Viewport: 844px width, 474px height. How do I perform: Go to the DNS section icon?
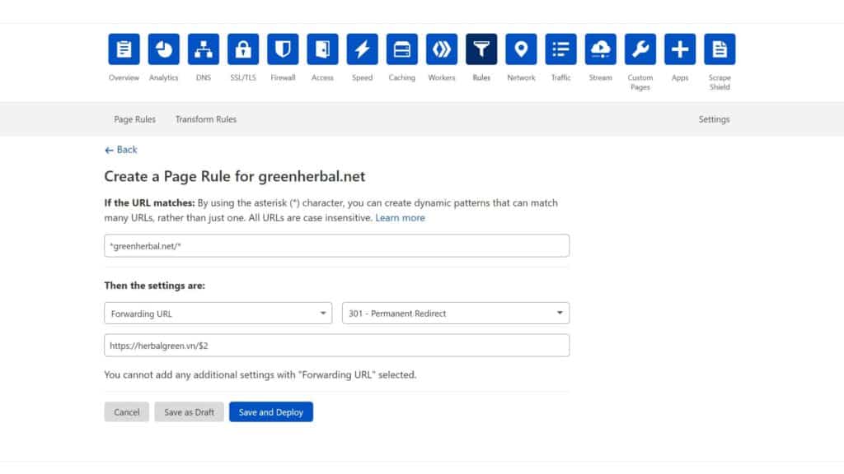[x=204, y=49]
